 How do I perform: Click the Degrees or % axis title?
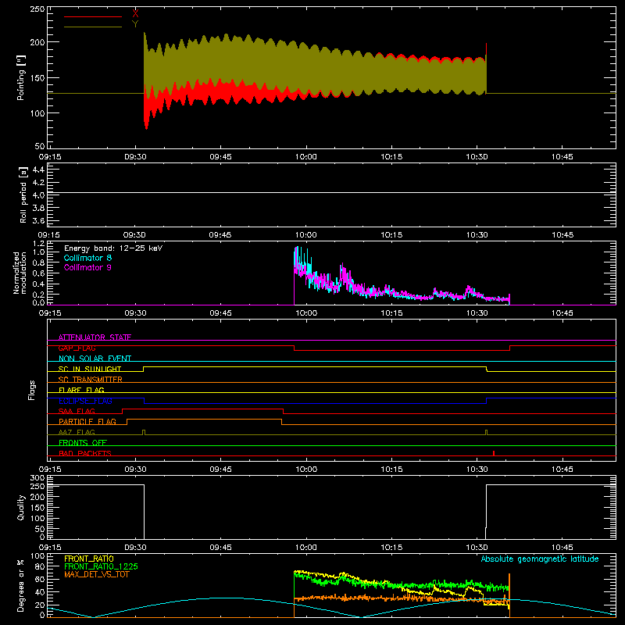point(21,585)
